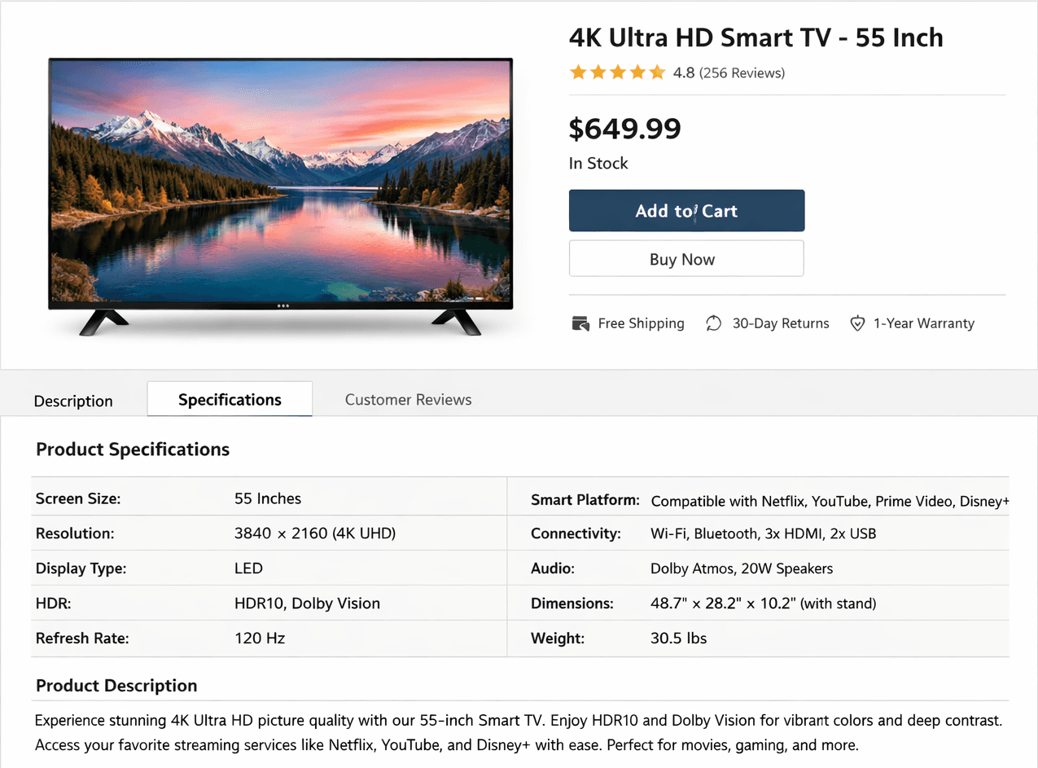Click the second rating star
Image resolution: width=1038 pixels, height=768 pixels.
click(598, 72)
